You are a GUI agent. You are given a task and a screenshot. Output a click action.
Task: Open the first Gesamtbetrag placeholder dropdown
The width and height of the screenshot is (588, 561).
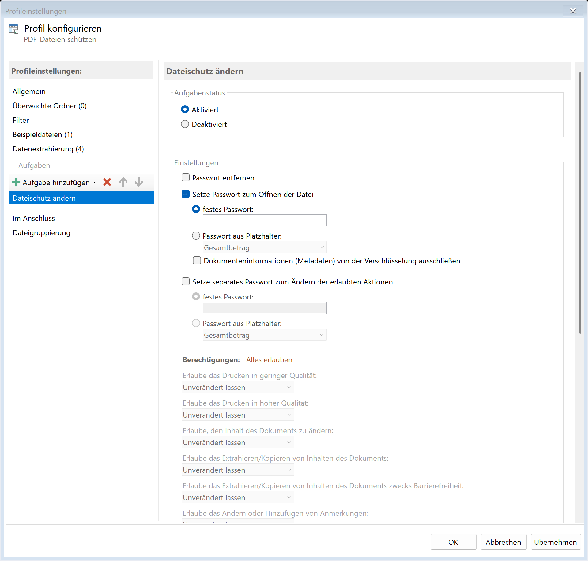[264, 247]
